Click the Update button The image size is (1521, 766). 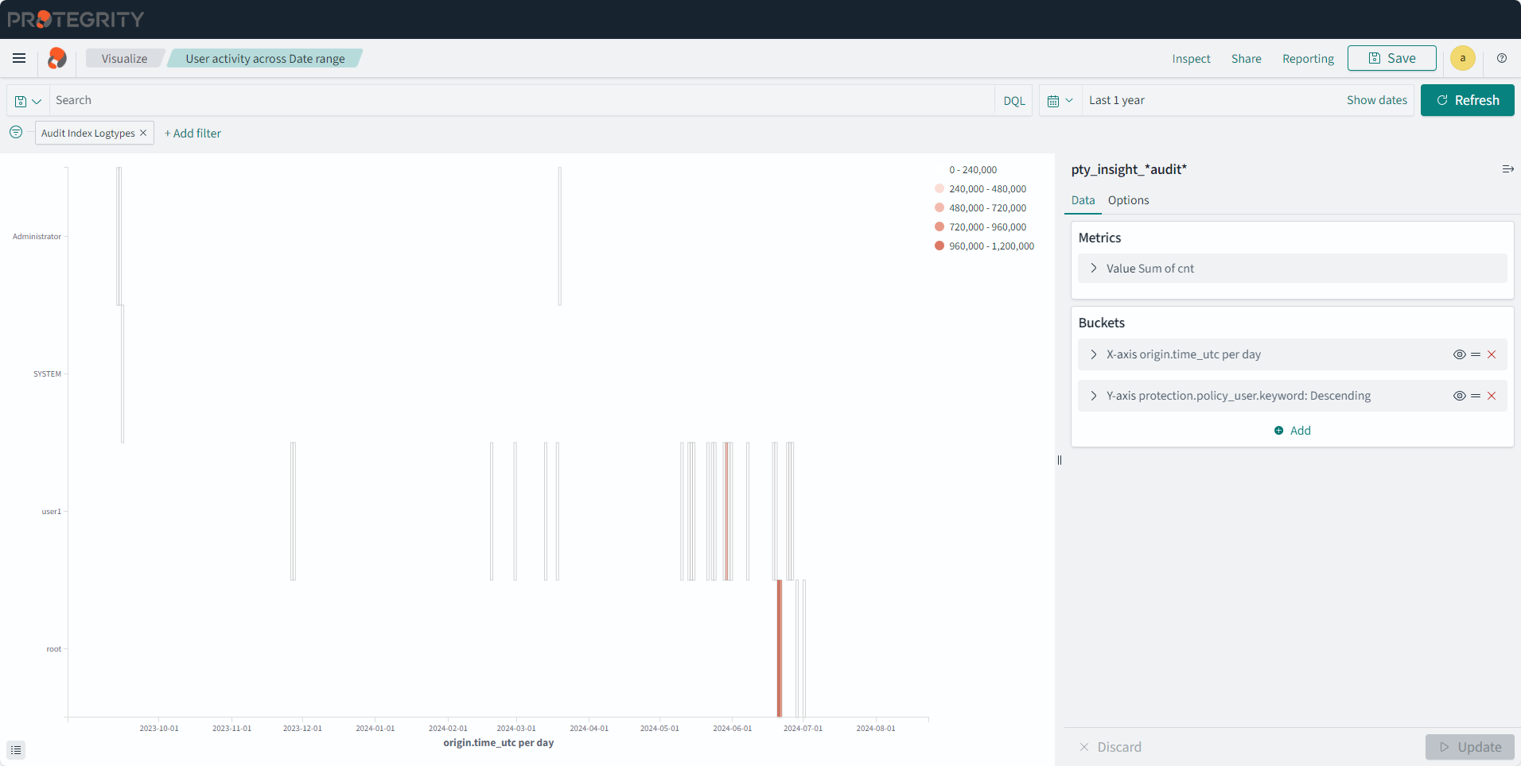tap(1469, 747)
